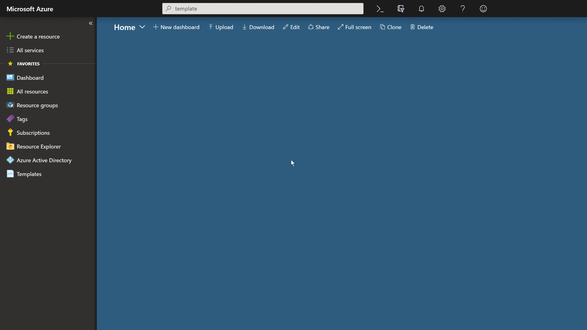Screen dimensions: 587x330
Task: Click New dashboard button
Action: 176,27
